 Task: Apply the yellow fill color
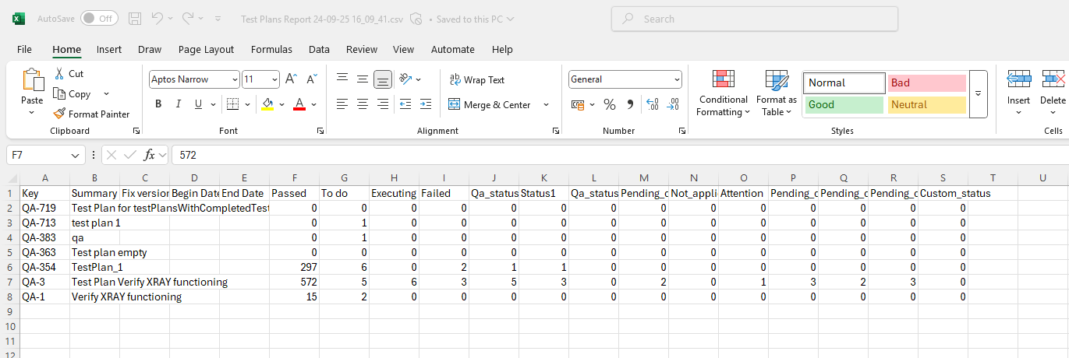point(267,104)
